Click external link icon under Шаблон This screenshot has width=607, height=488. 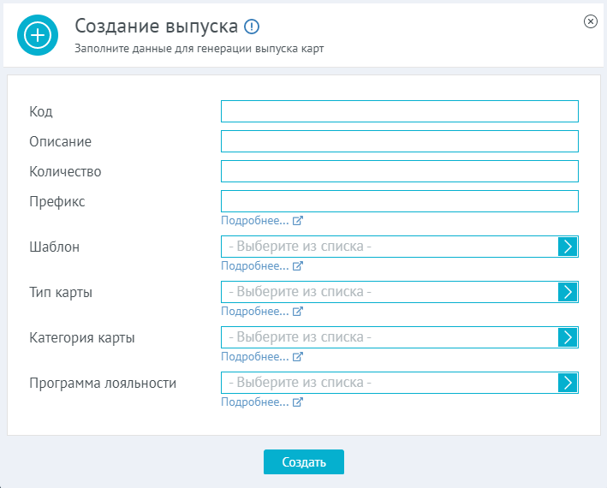[297, 266]
